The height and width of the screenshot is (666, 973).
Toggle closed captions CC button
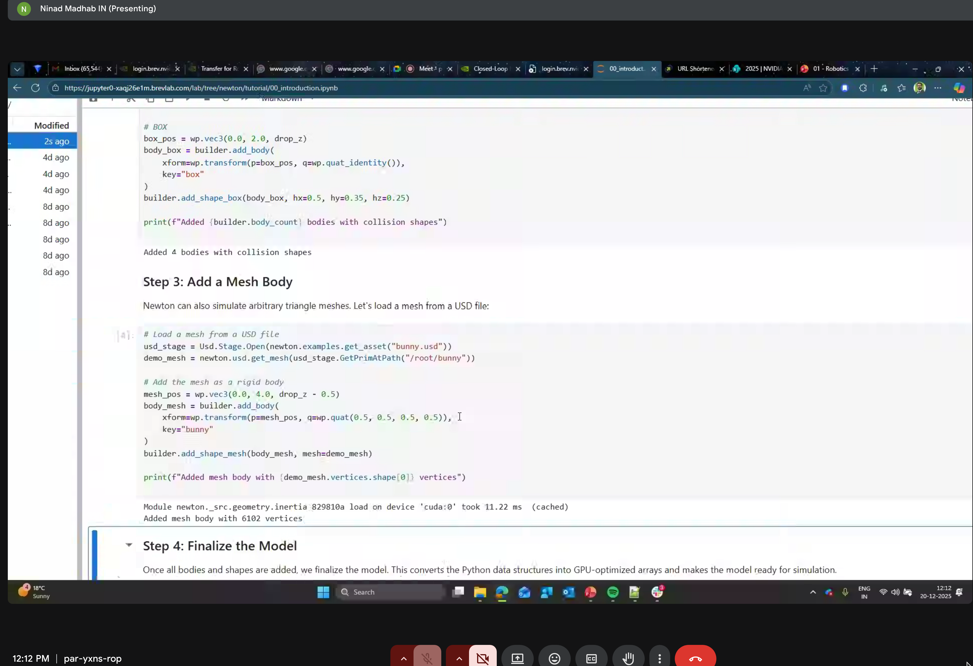(x=591, y=658)
